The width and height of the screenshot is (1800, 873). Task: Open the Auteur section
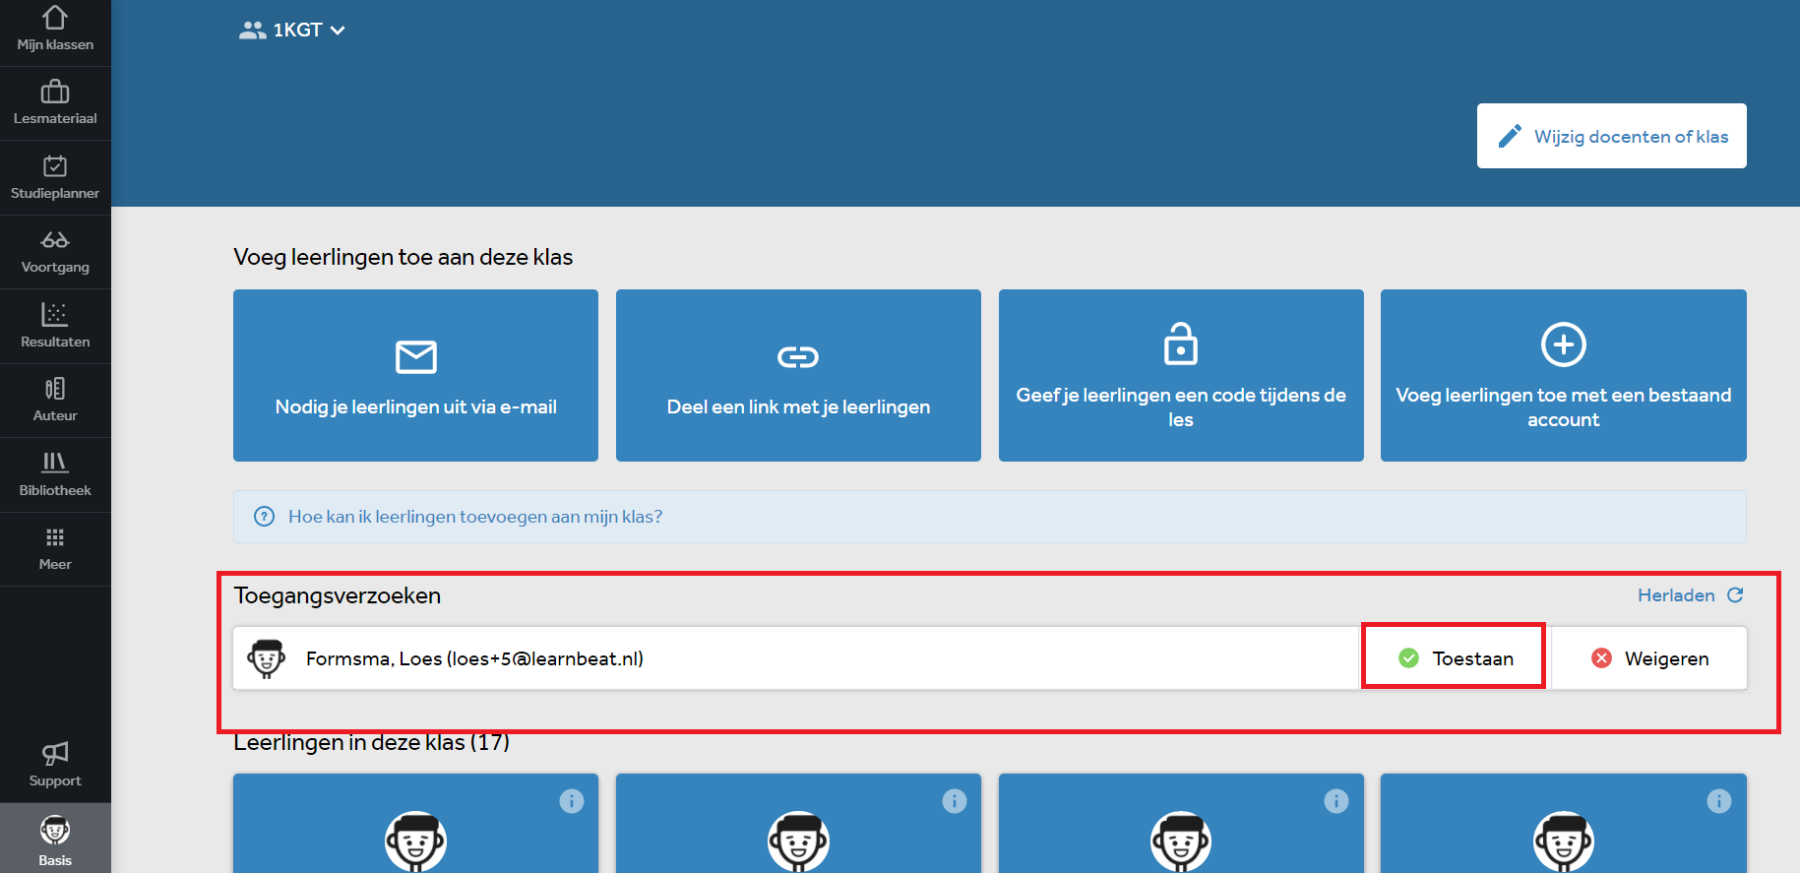(55, 401)
